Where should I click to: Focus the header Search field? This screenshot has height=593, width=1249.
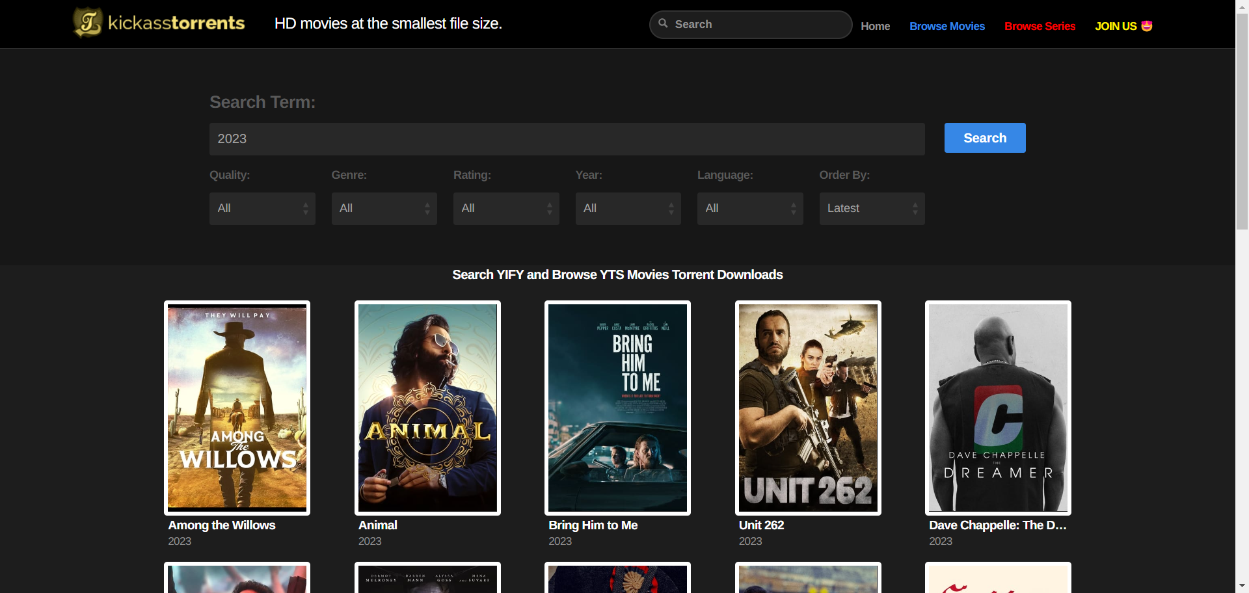751,24
